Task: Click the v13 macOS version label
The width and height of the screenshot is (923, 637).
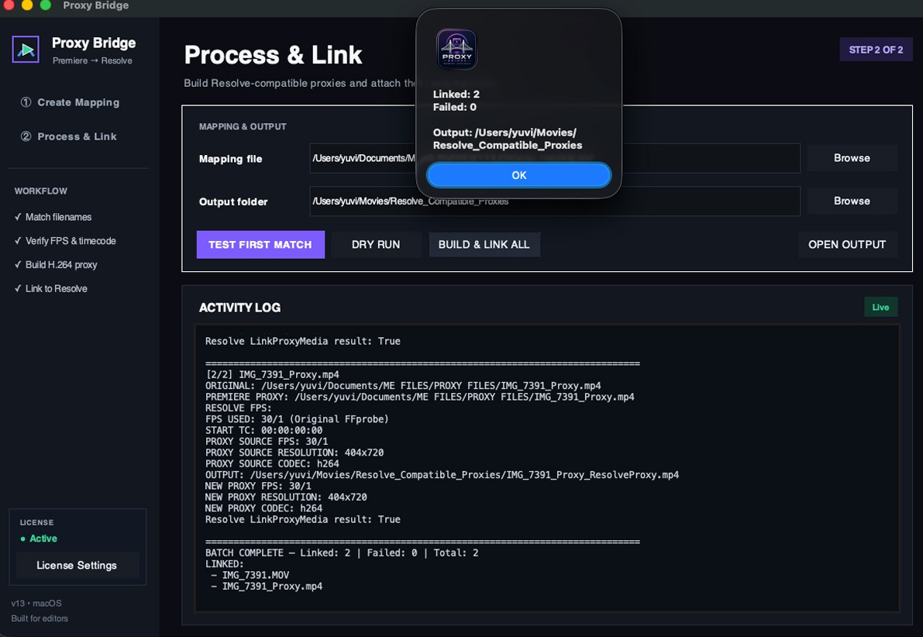Action: [36, 604]
